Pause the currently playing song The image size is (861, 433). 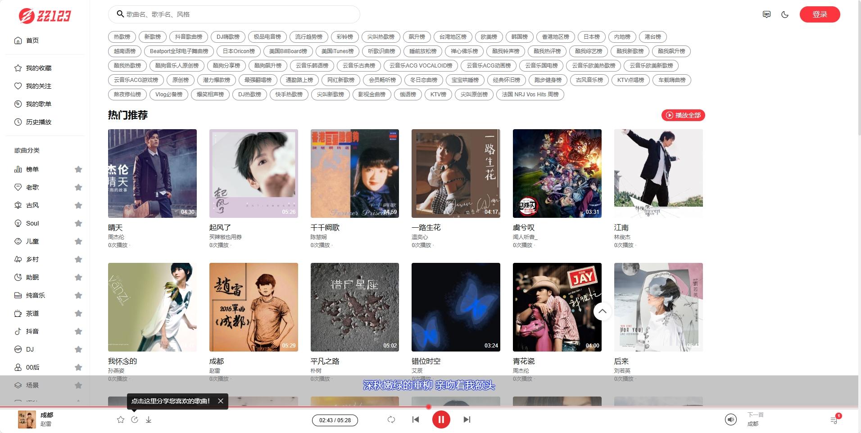pyautogui.click(x=441, y=419)
